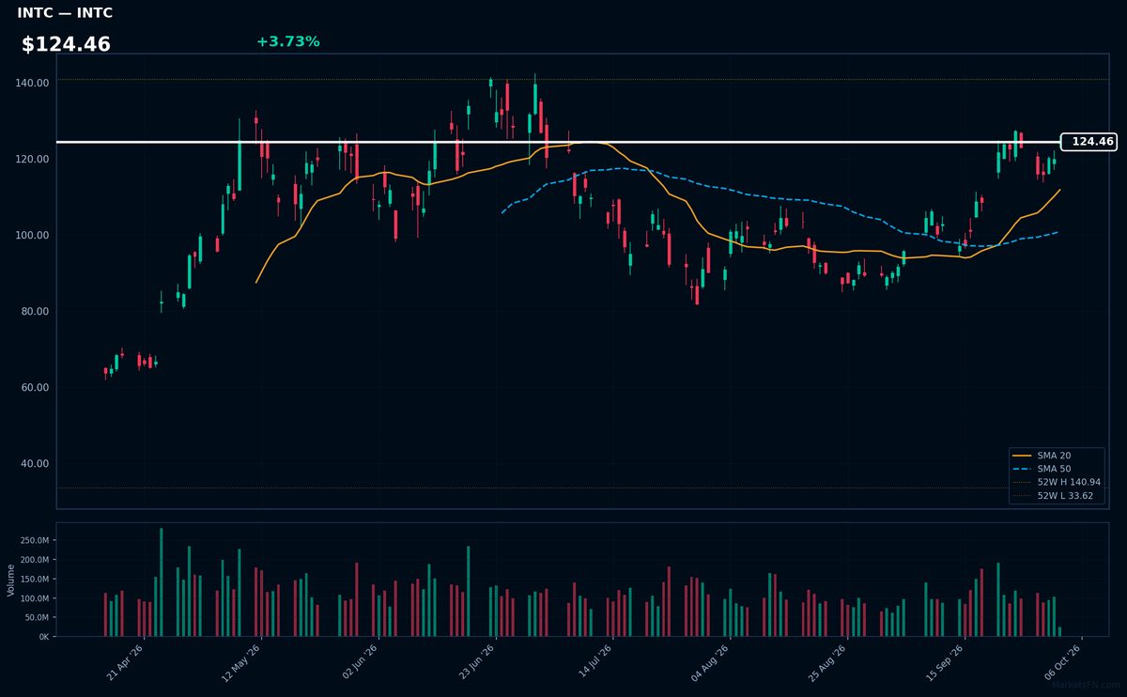Click the 100.0M volume axis label
The width and height of the screenshot is (1127, 697).
pos(35,598)
